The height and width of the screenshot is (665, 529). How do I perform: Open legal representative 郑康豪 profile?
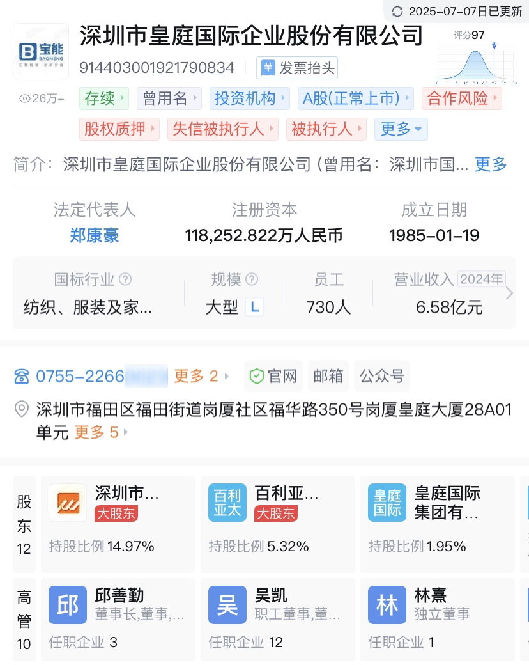(94, 235)
